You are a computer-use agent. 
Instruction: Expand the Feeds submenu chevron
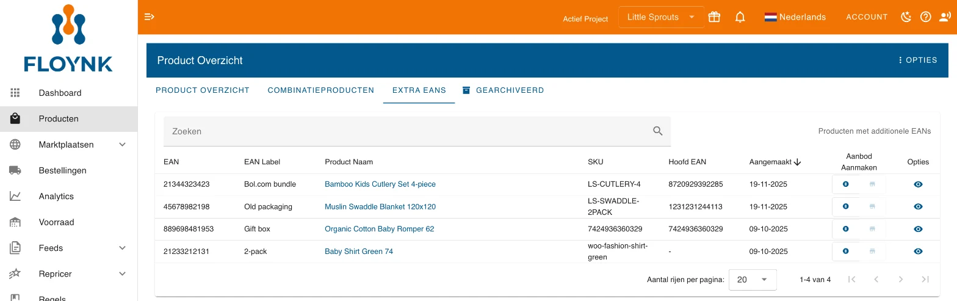(x=122, y=248)
